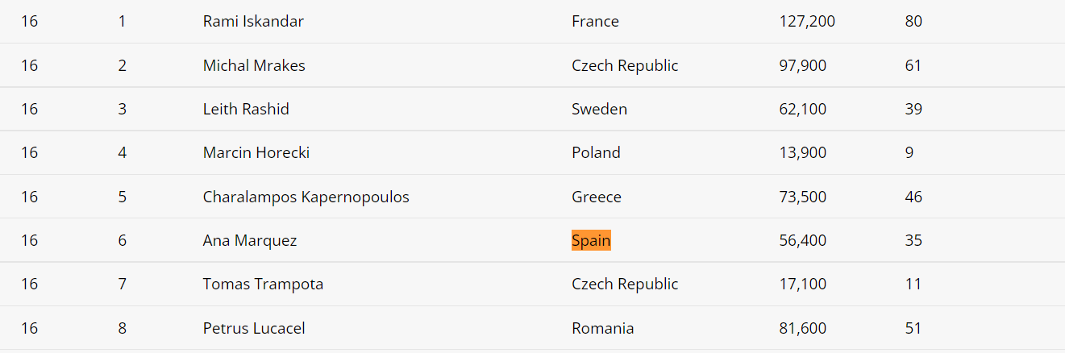Viewport: 1065px width, 353px height.
Task: Click big blinds value 80
Action: pos(913,22)
